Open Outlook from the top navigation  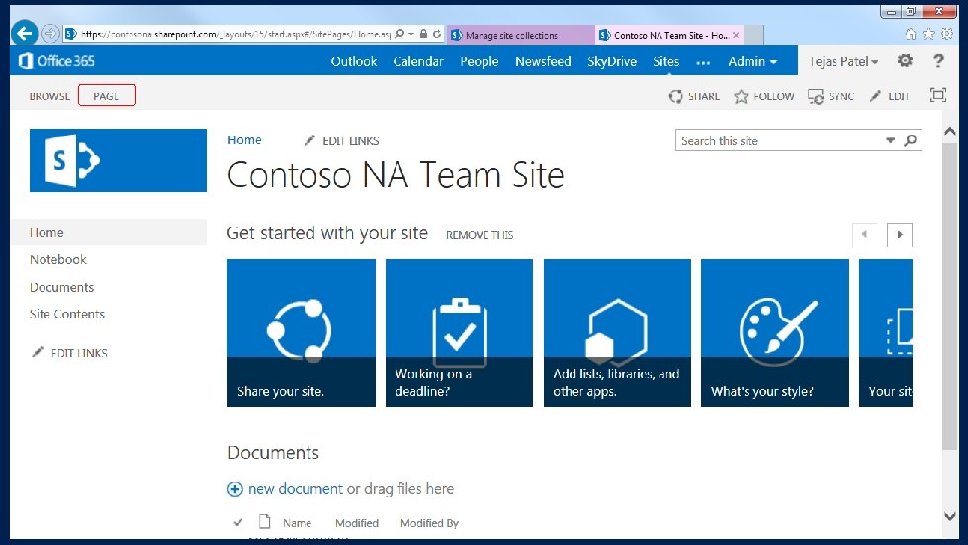click(x=354, y=61)
